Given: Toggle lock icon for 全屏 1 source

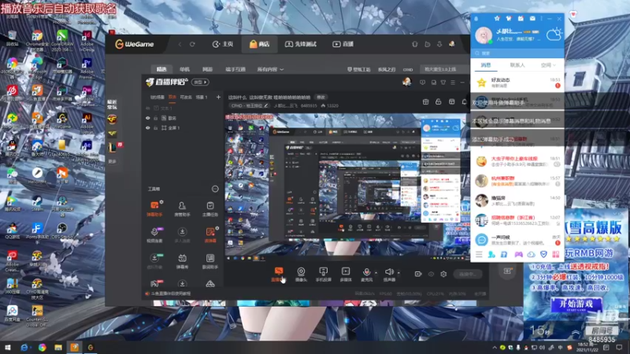Looking at the screenshot, I should [155, 128].
